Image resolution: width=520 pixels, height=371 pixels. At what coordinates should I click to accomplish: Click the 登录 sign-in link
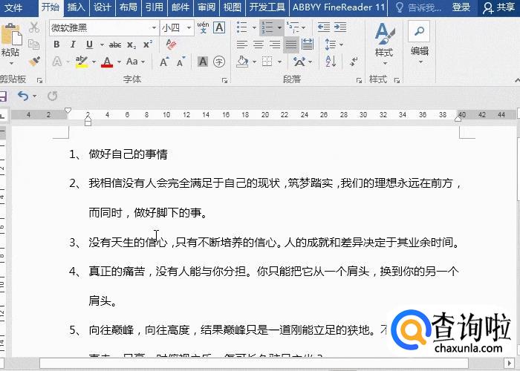point(461,7)
